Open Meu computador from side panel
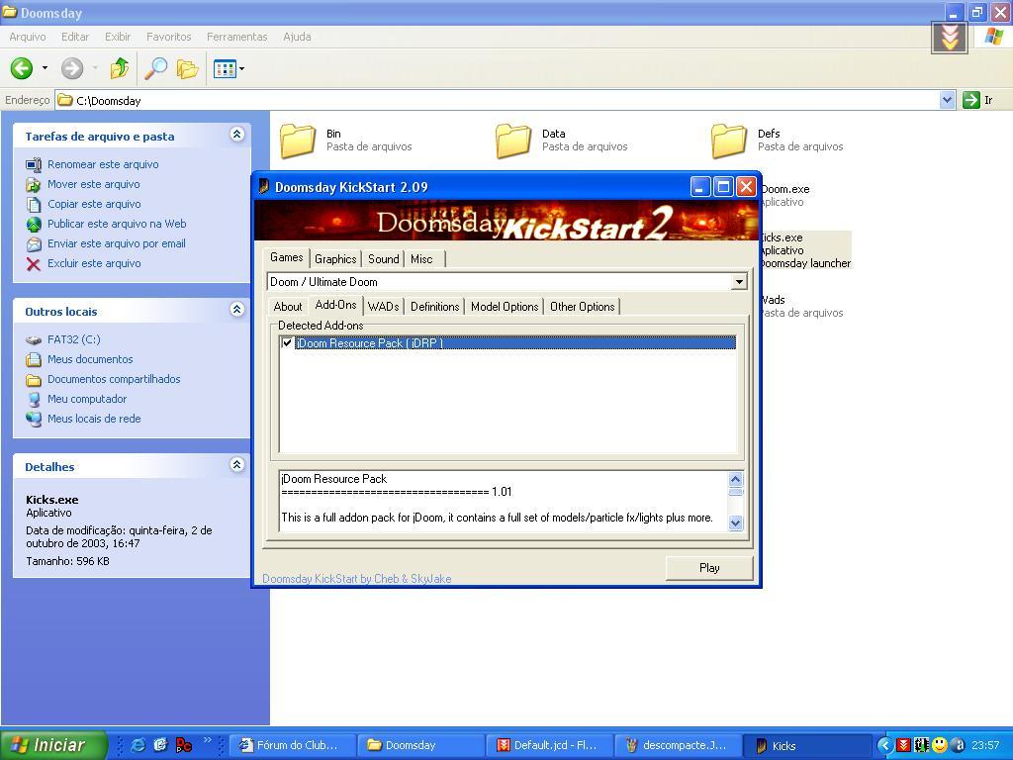The width and height of the screenshot is (1013, 760). click(x=87, y=399)
